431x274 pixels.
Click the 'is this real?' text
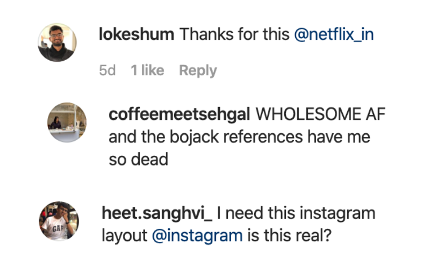(287, 235)
